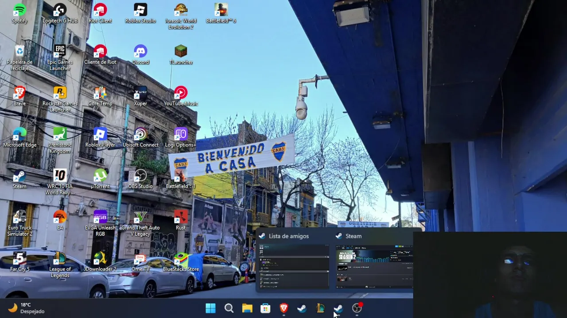This screenshot has height=318, width=567.
Task: Select the WRC 10 FIA World Rally icon
Action: click(60, 182)
